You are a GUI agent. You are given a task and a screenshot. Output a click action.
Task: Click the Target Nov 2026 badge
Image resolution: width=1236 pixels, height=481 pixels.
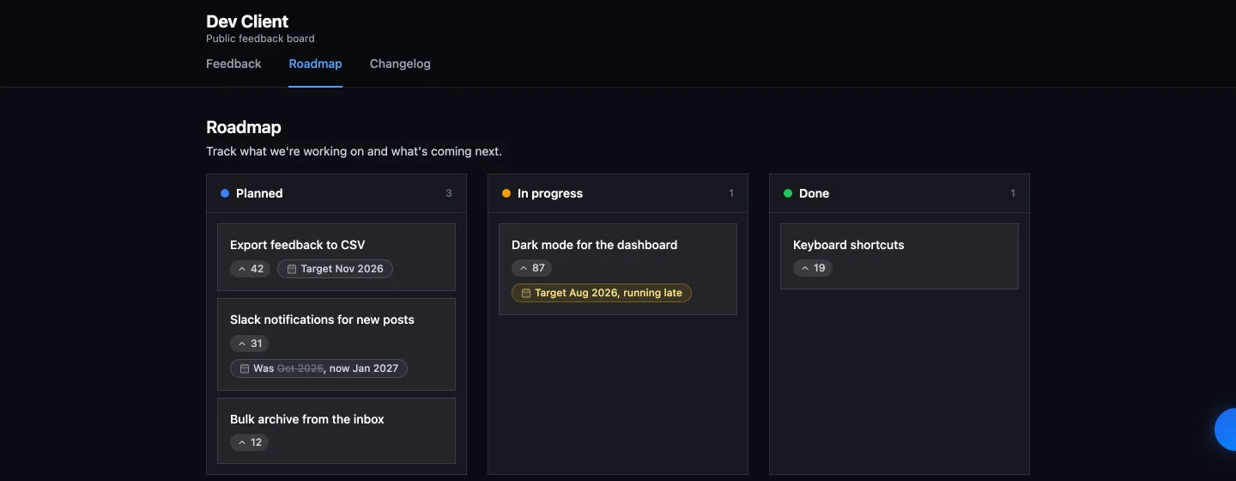coord(335,269)
